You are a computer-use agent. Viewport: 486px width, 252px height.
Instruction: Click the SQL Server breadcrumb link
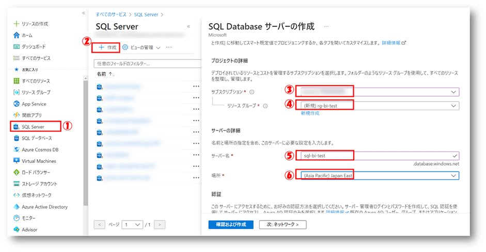coord(146,14)
